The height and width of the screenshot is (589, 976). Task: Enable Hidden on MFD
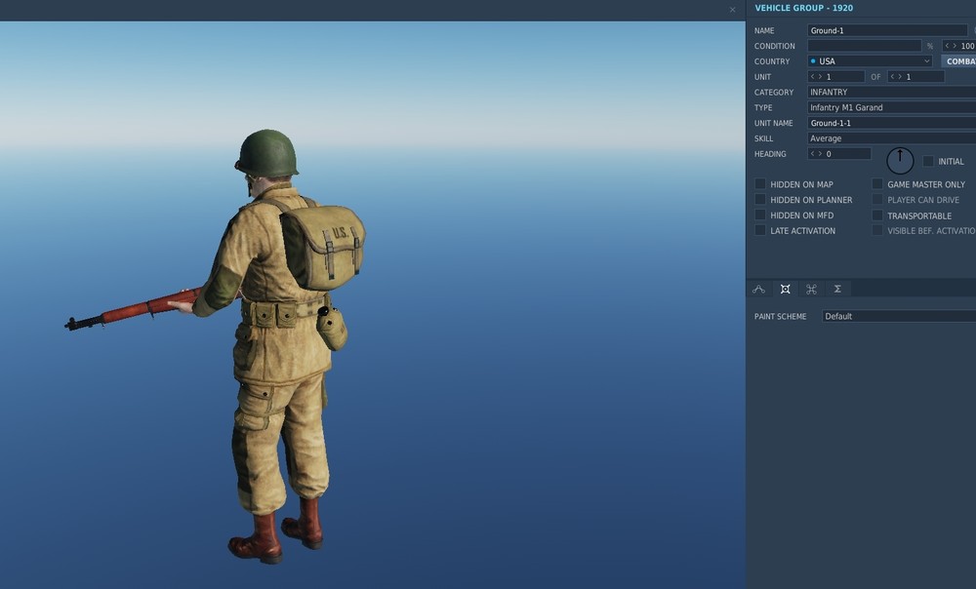pyautogui.click(x=760, y=215)
